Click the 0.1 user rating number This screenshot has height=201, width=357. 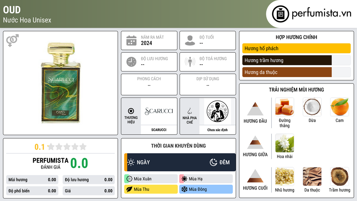pos(40,147)
